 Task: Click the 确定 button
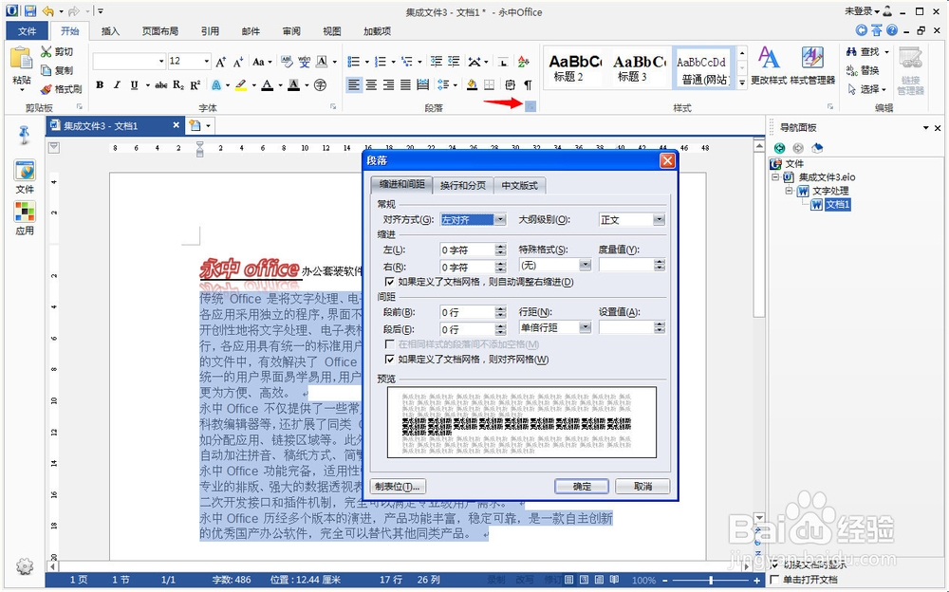coord(582,486)
